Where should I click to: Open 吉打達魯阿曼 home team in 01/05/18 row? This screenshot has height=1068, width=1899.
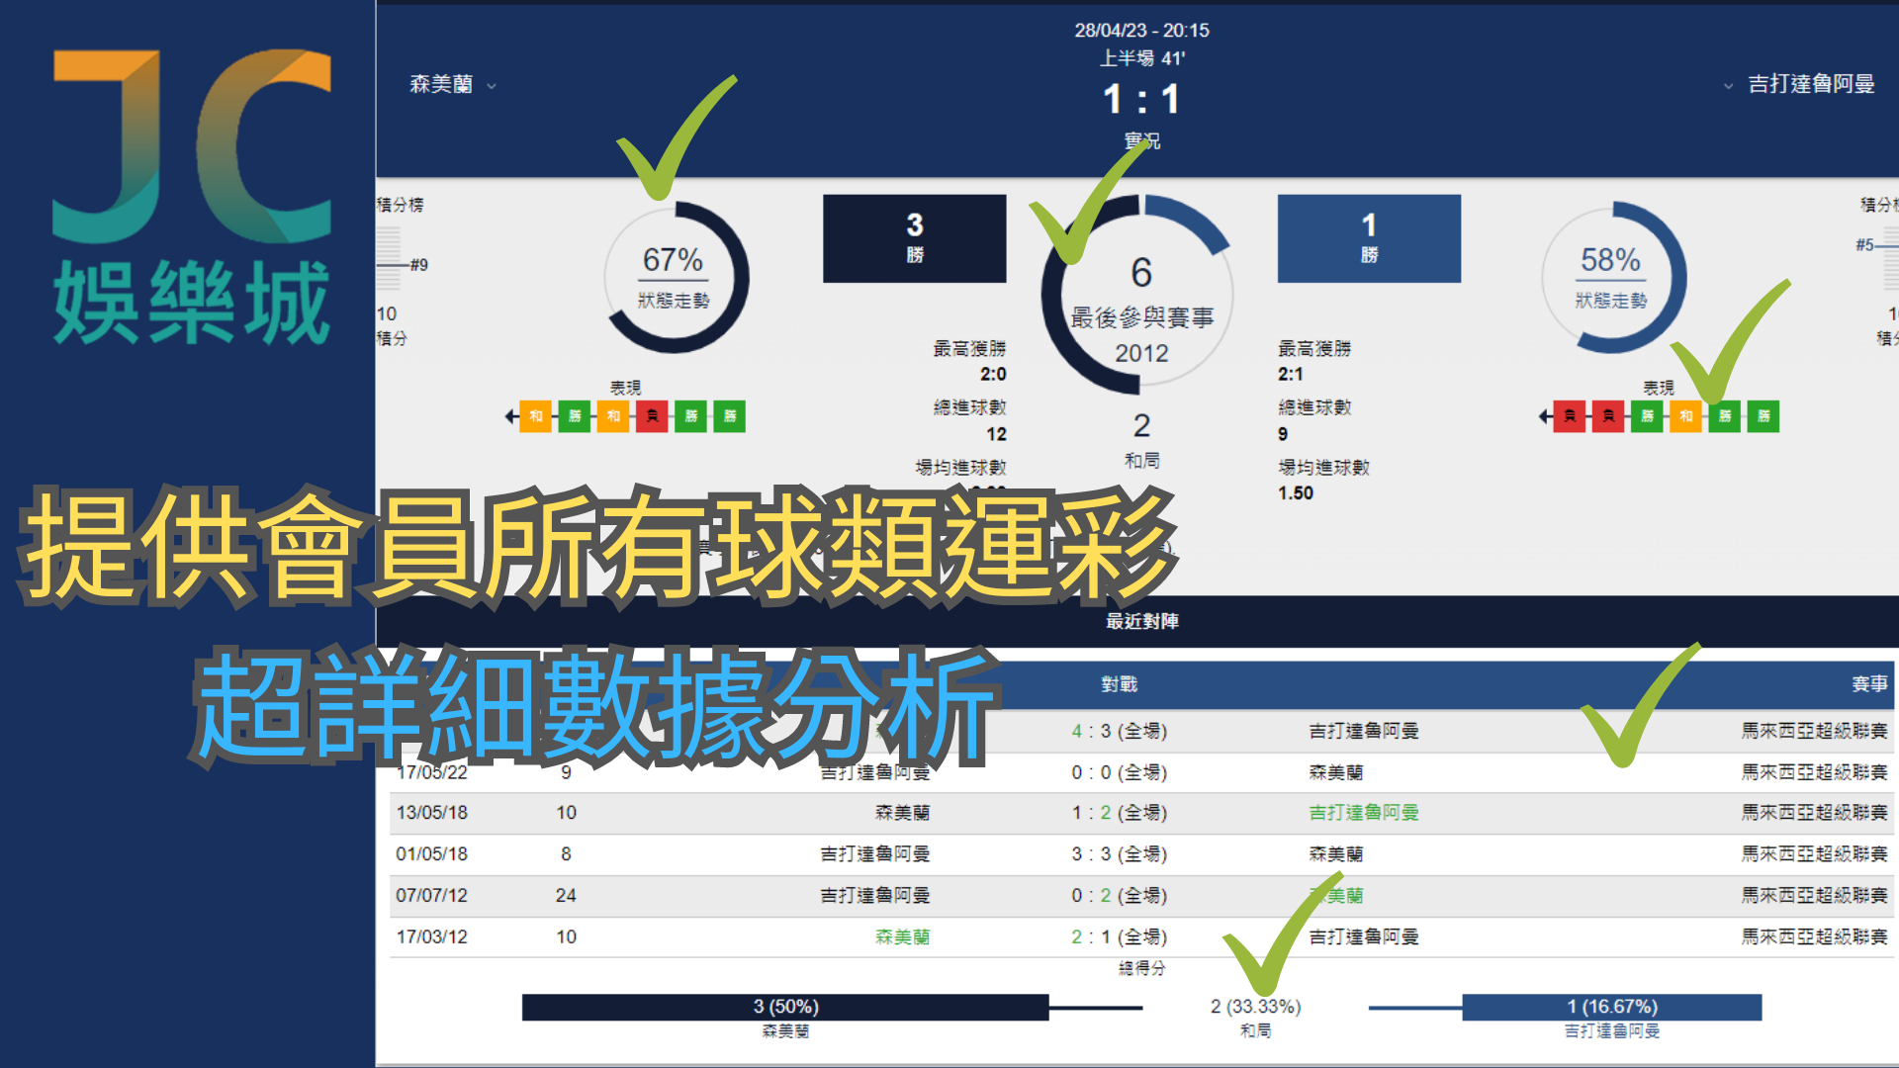(874, 854)
